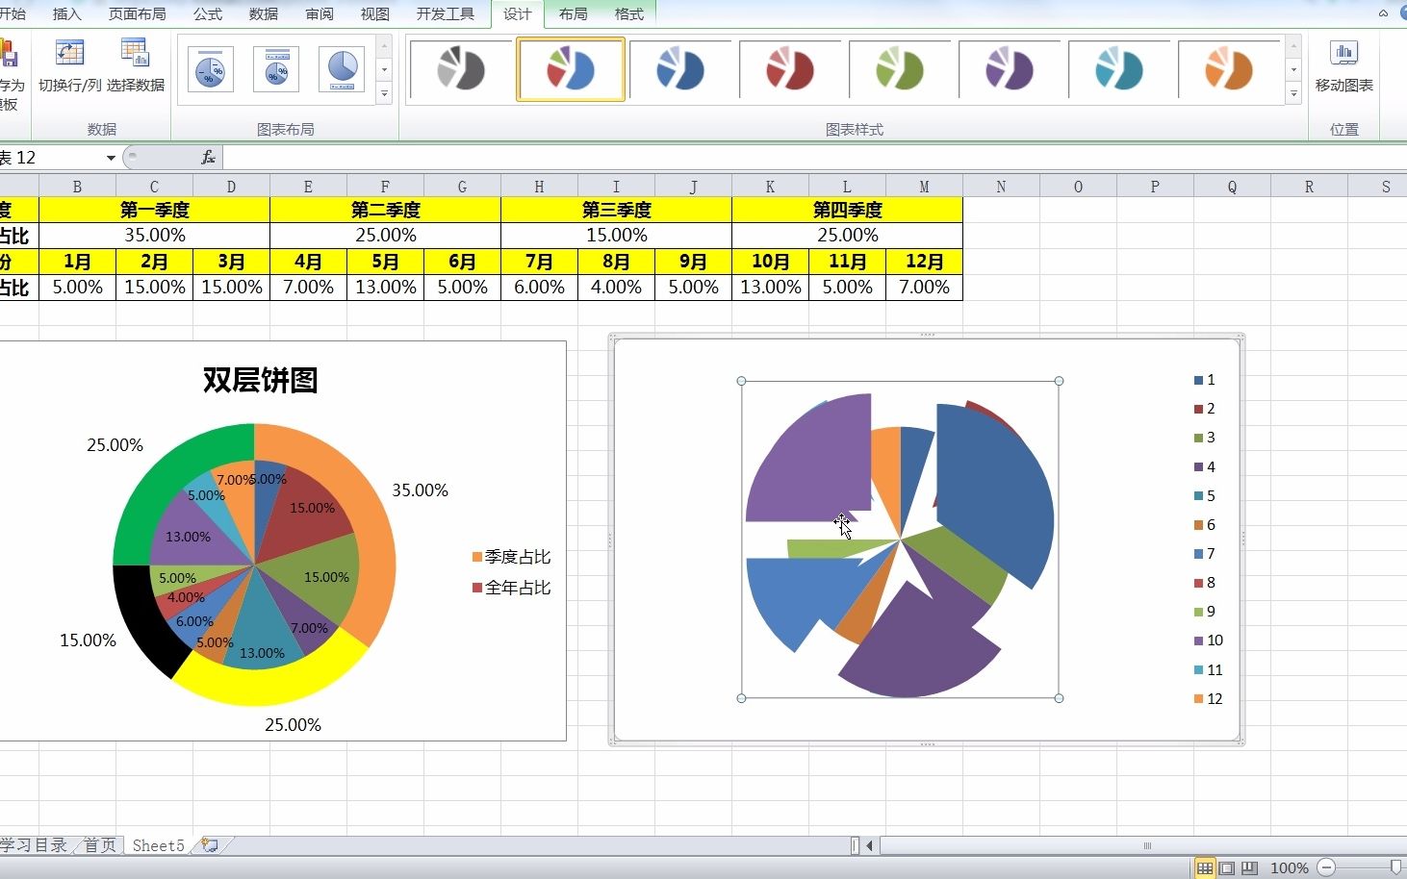Click inside the formula bar input
The image size is (1407, 879).
[x=814, y=157]
